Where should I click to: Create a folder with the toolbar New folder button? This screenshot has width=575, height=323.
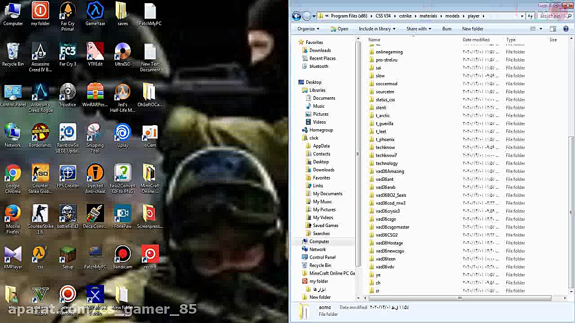pos(473,29)
